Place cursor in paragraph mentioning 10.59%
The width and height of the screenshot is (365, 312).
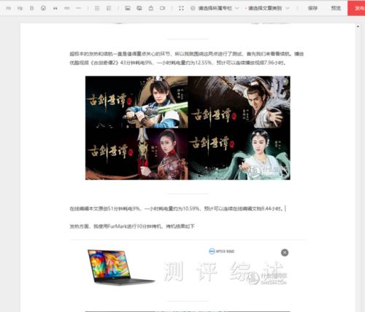[x=177, y=208]
